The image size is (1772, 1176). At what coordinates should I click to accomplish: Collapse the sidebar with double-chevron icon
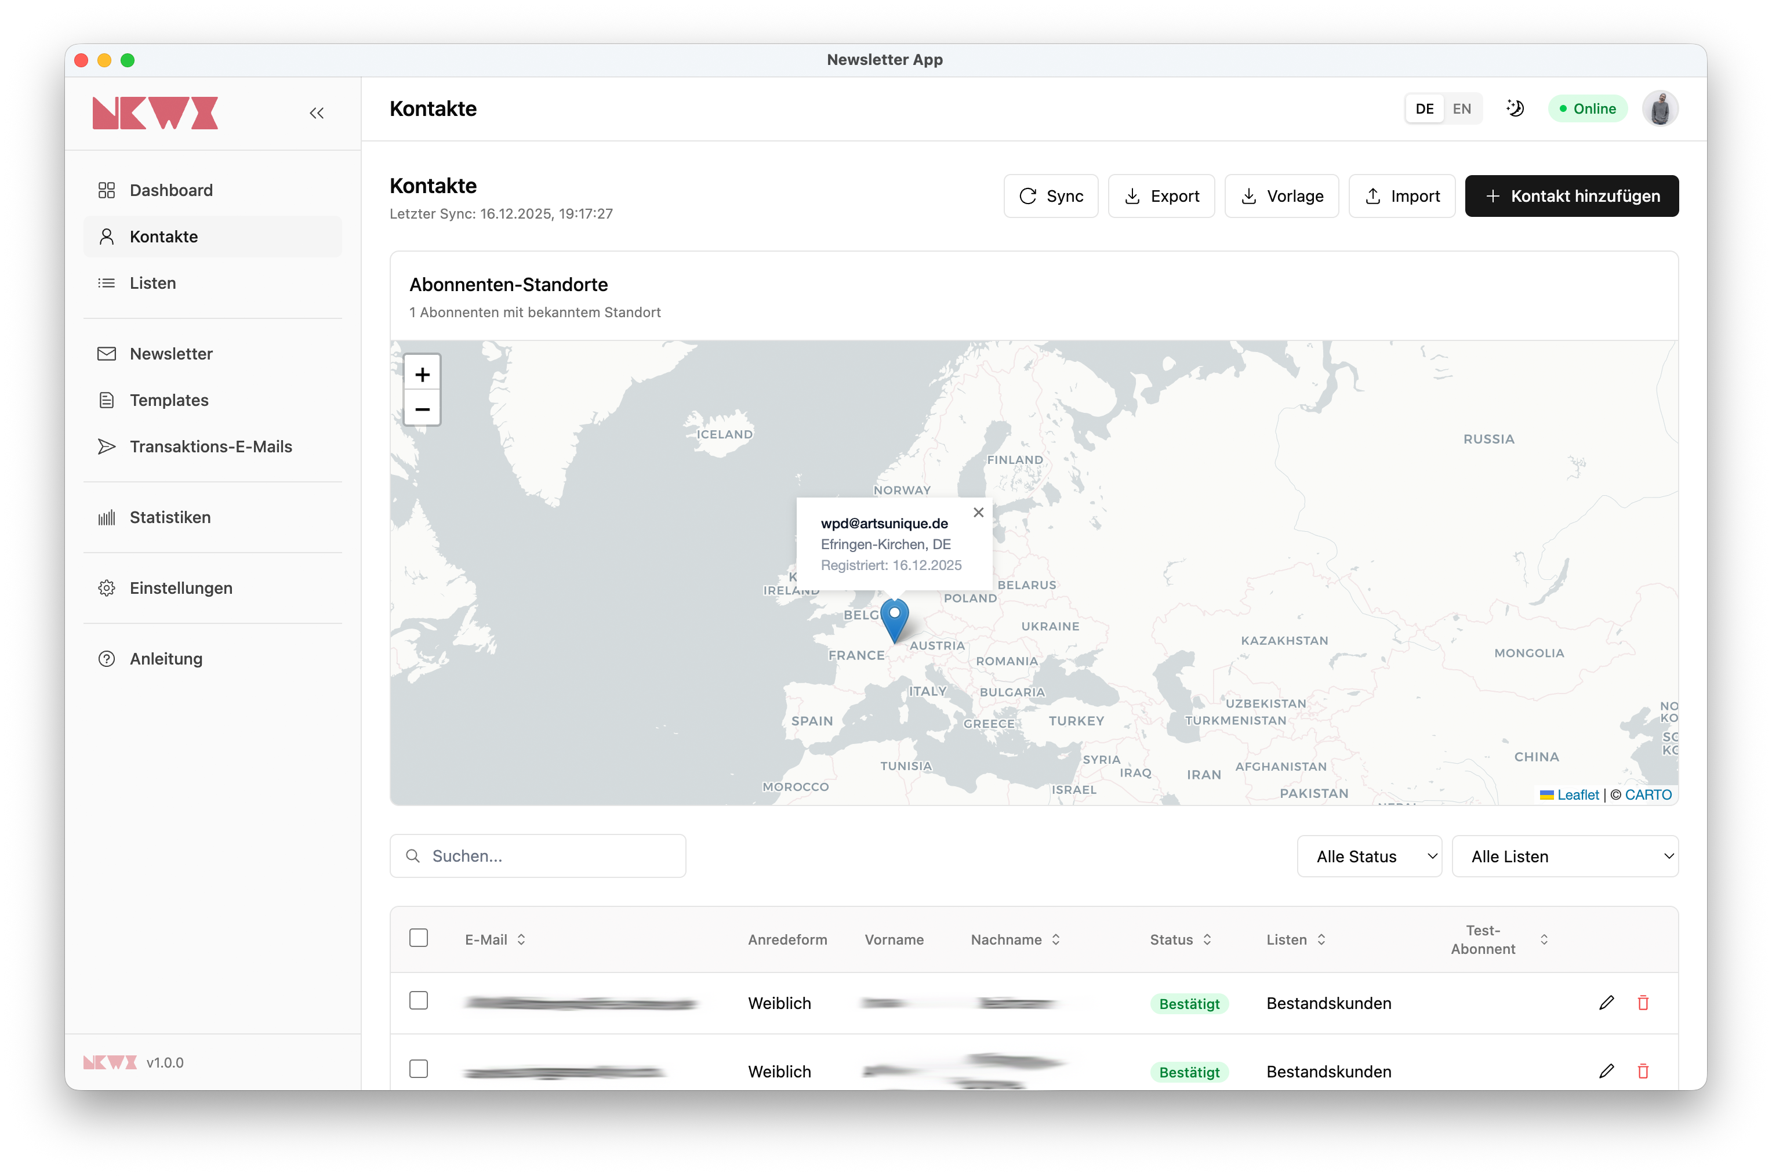point(317,113)
